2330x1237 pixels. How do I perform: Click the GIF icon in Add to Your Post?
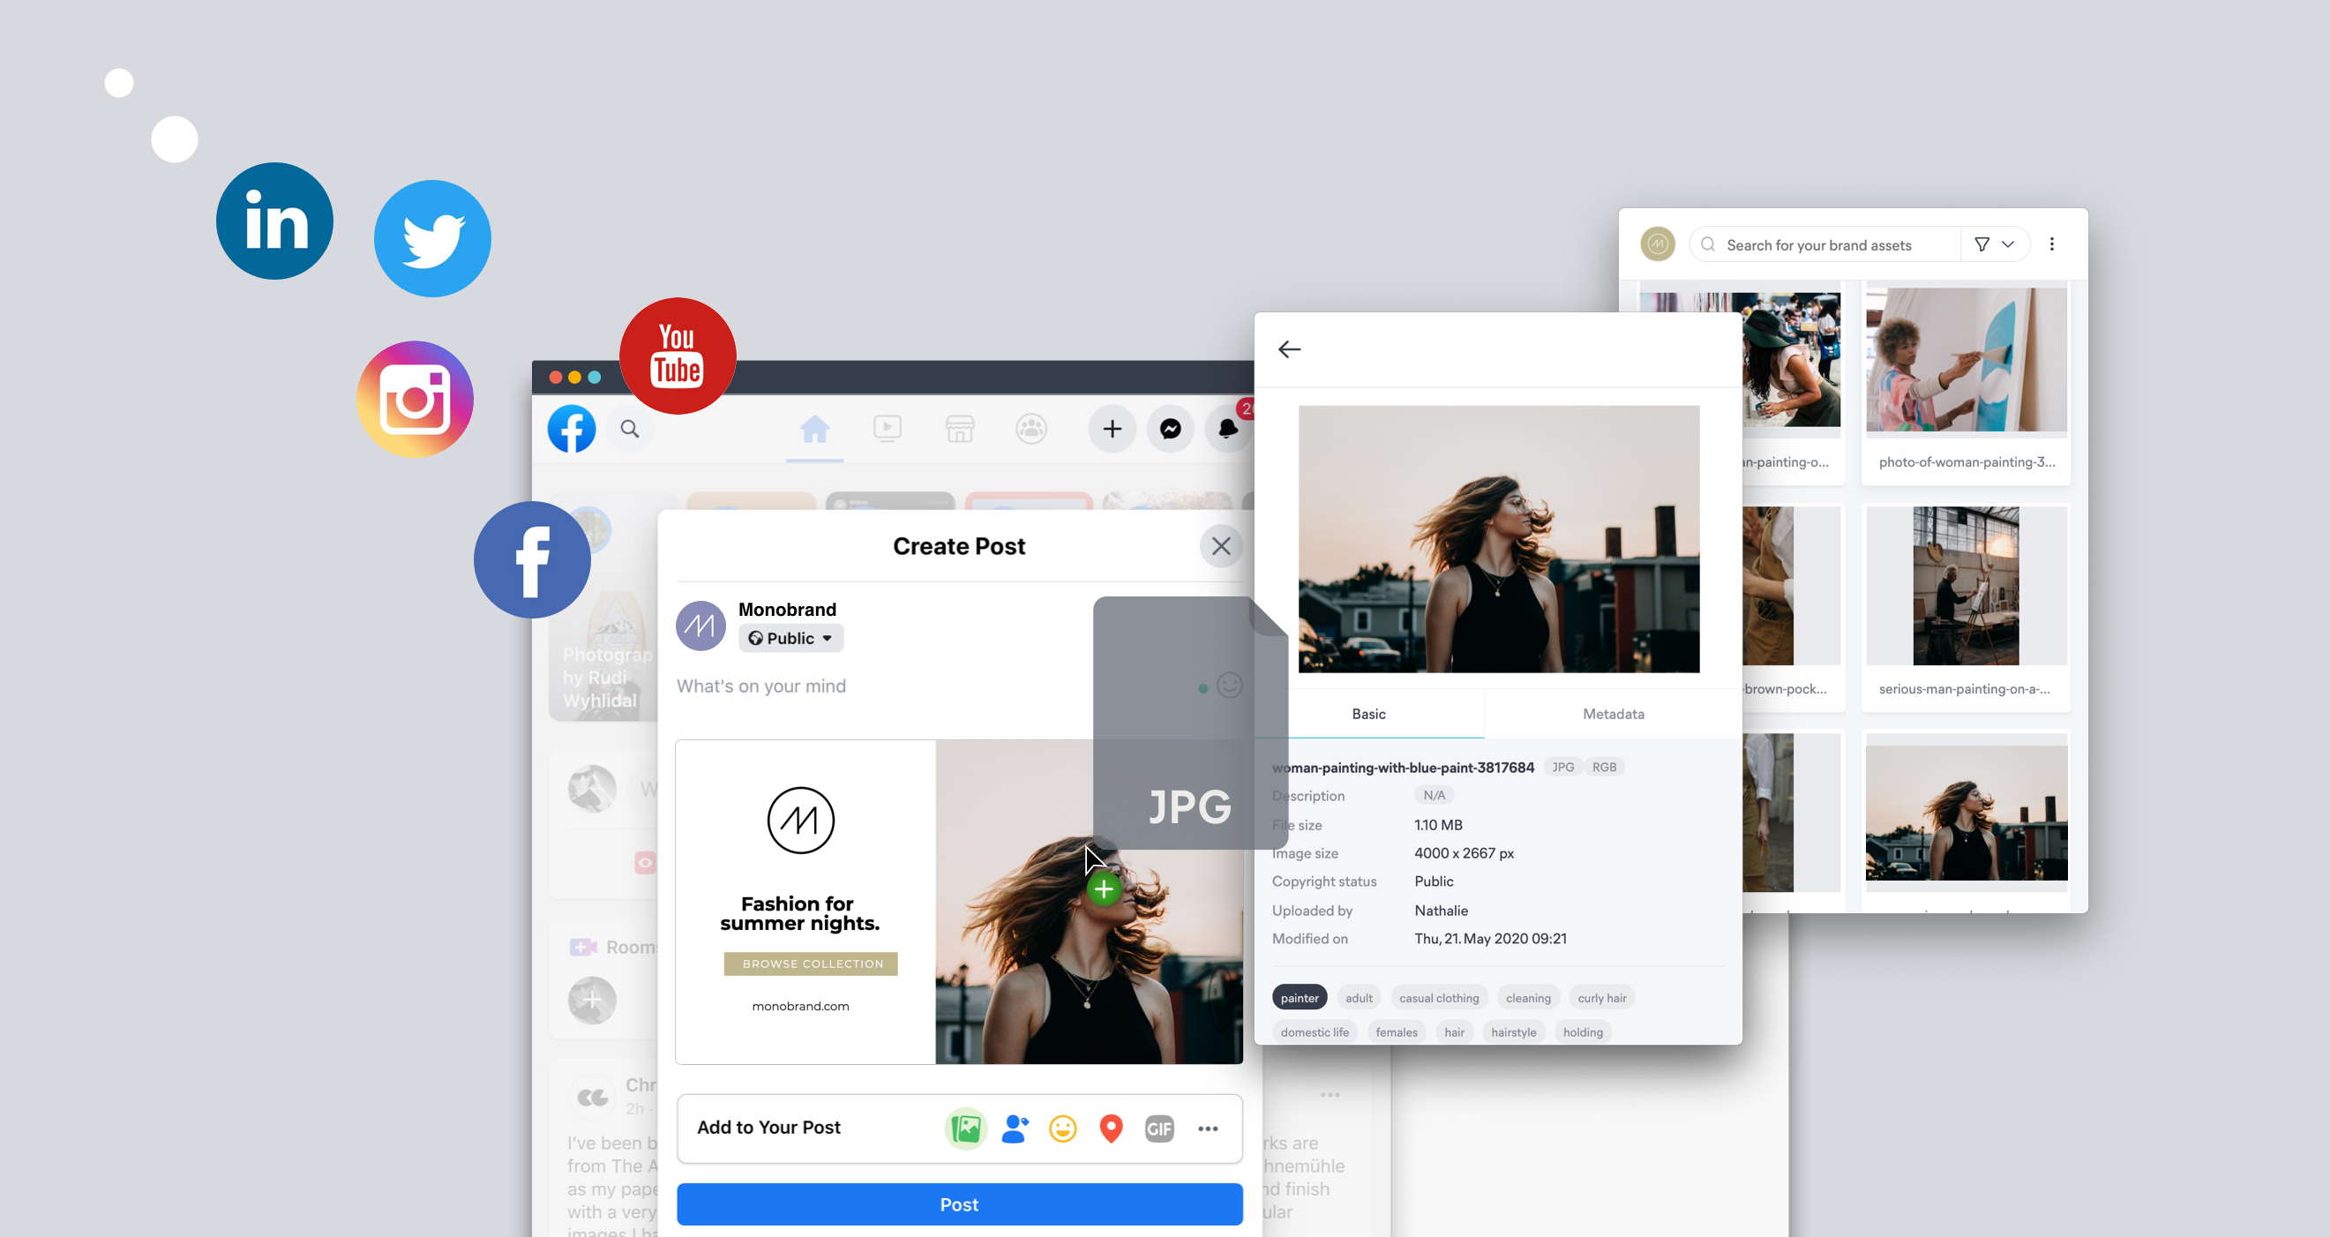[x=1159, y=1128]
